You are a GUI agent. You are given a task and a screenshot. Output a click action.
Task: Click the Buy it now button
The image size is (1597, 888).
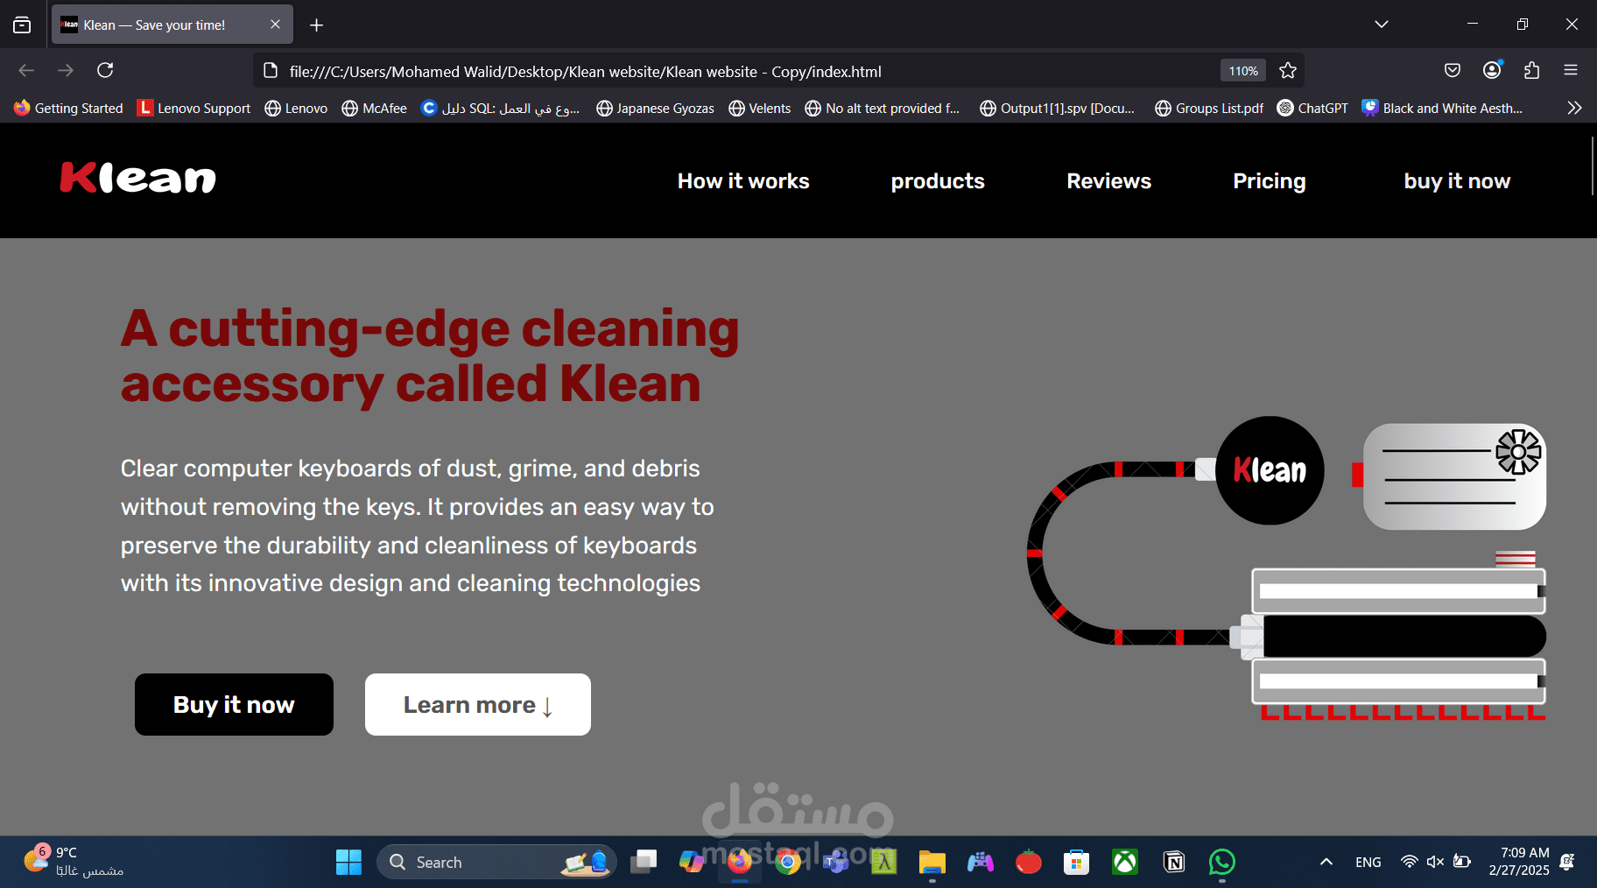click(x=233, y=704)
